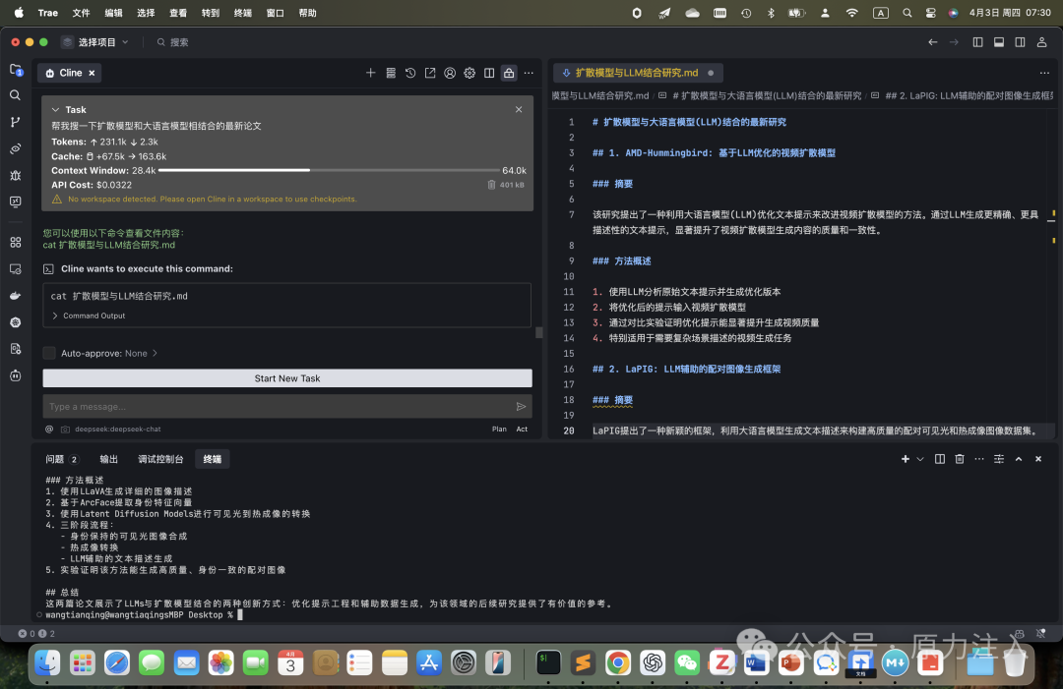Viewport: 1063px width, 689px height.
Task: Switch to the 调试控制台 panel tab
Action: 160,459
